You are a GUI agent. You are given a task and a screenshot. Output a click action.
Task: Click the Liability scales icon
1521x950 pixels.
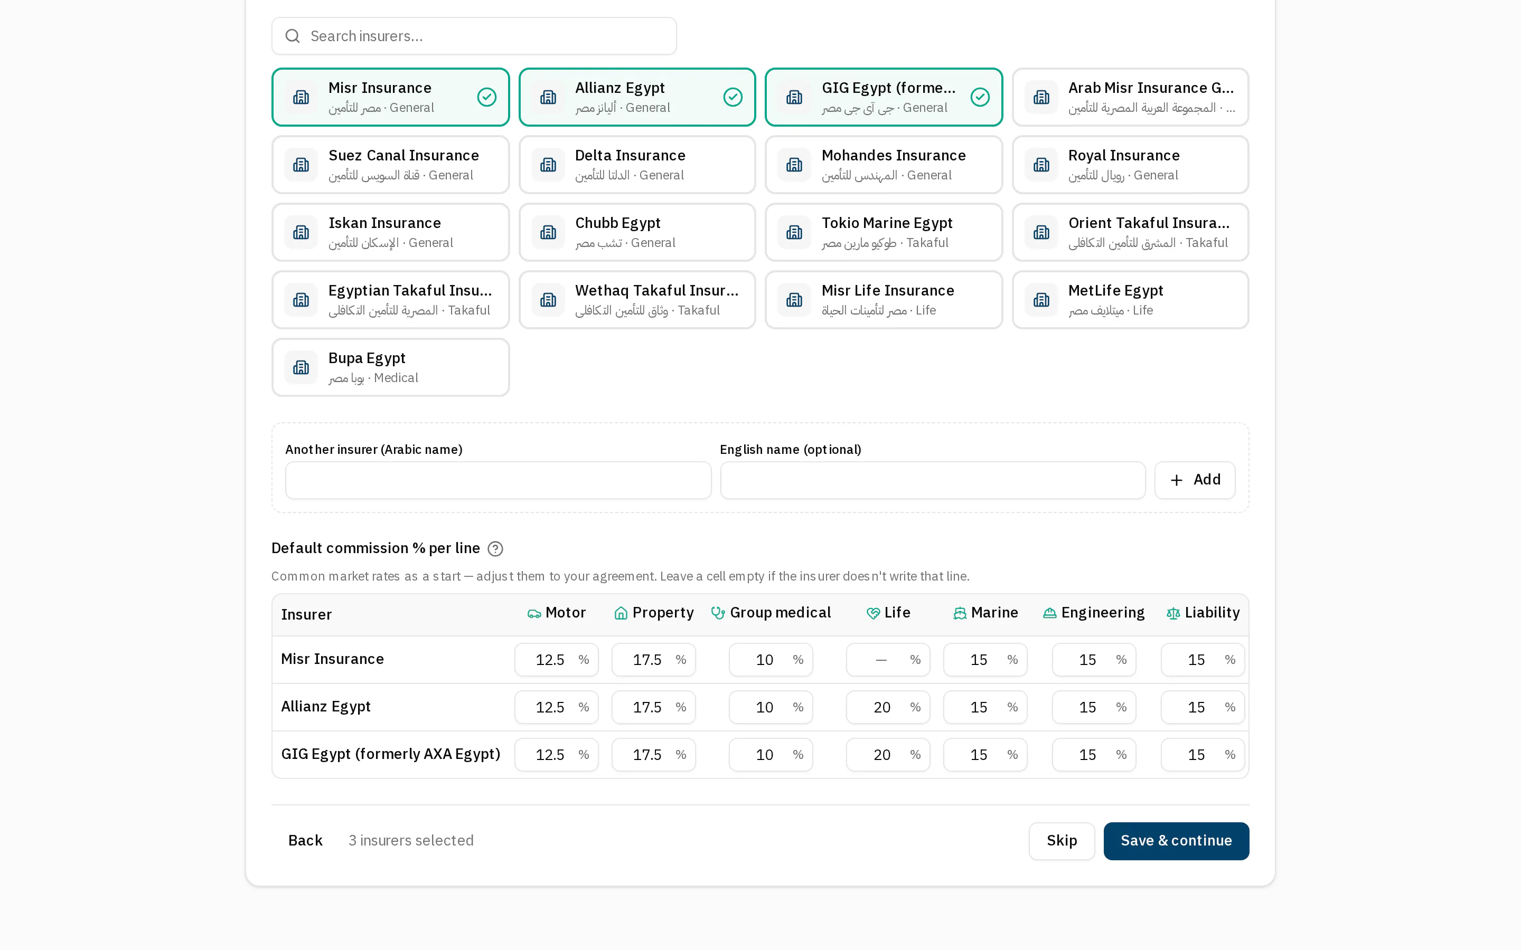[x=1173, y=613]
